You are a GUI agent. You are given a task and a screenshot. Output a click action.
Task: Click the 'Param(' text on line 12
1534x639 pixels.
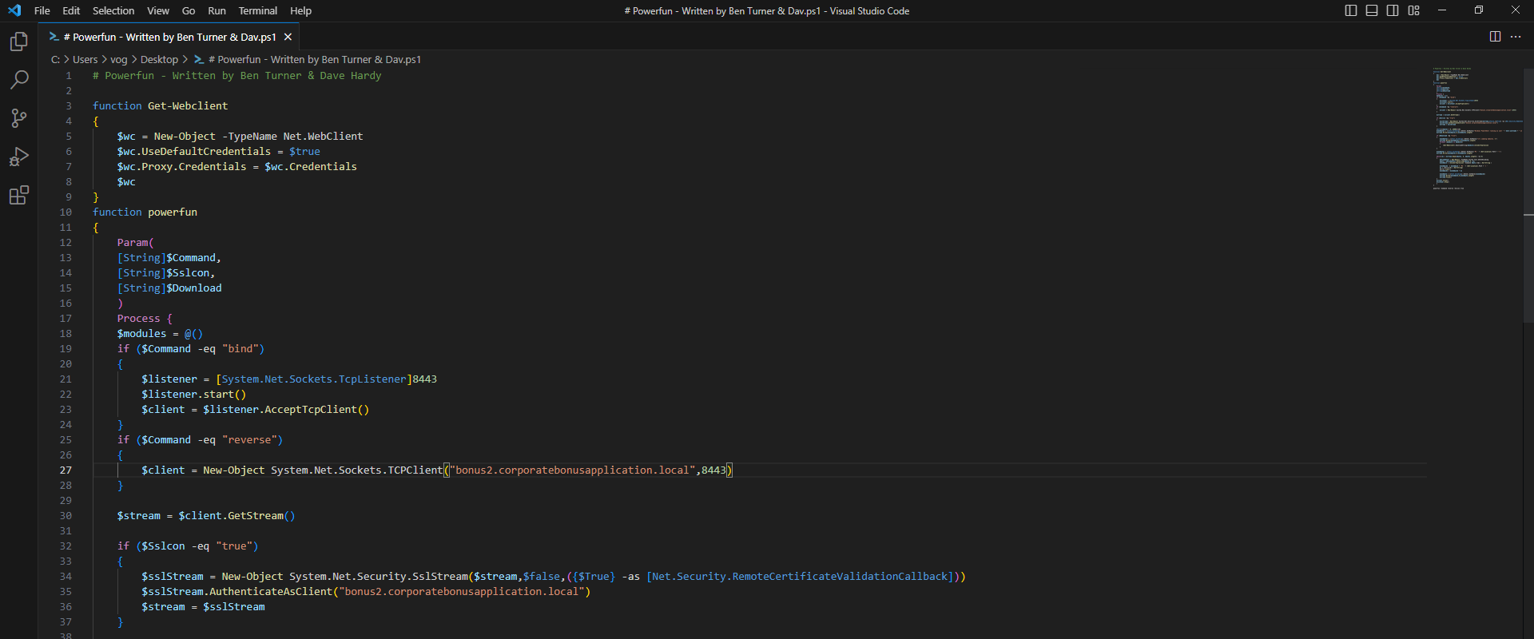point(135,243)
